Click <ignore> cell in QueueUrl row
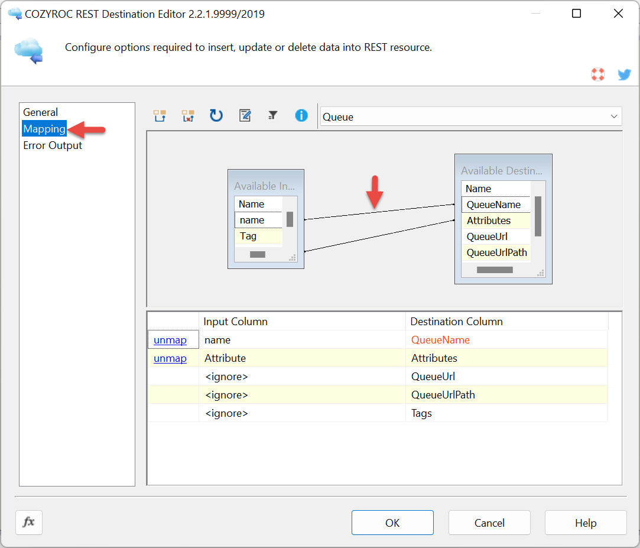This screenshot has height=548, width=640. click(302, 377)
